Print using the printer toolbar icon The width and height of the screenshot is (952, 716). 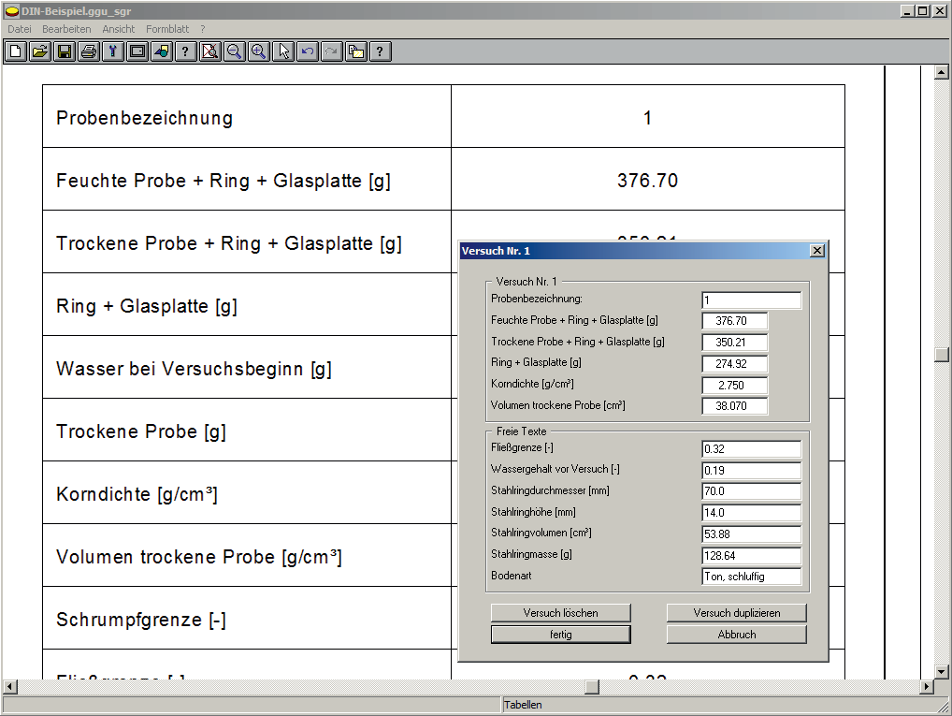(89, 51)
